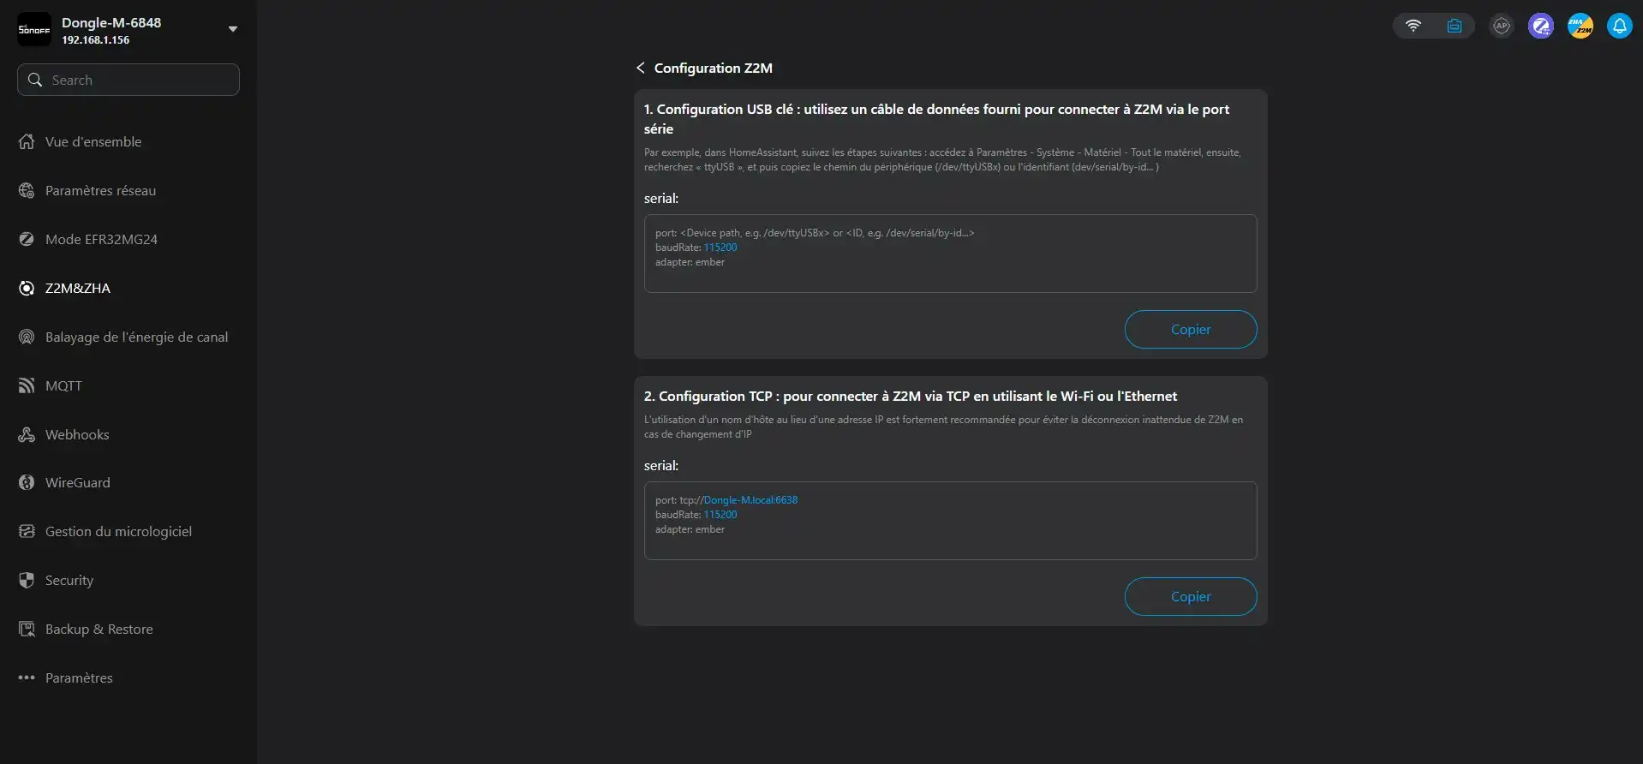The width and height of the screenshot is (1643, 764).
Task: Open WireGuard in the sidebar
Action: click(x=77, y=482)
